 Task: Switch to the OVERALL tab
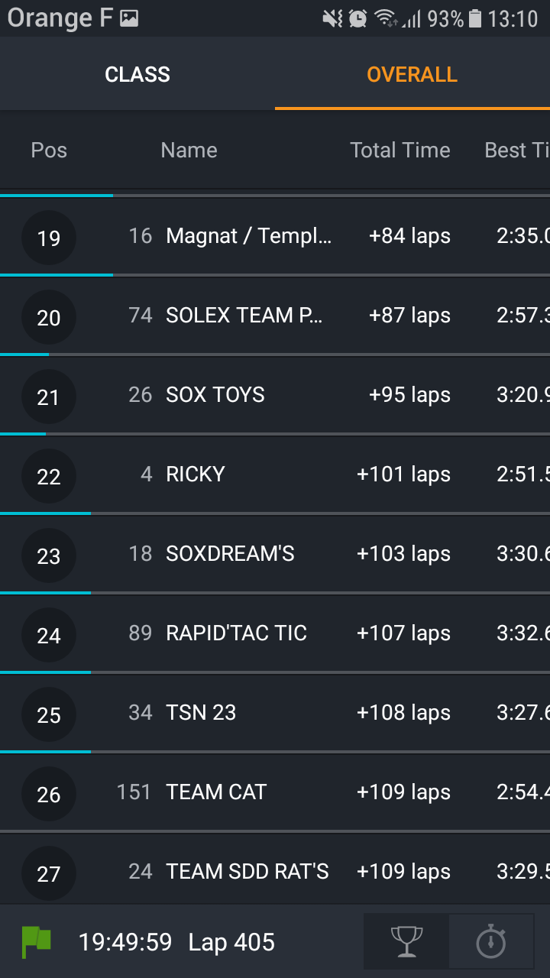412,74
